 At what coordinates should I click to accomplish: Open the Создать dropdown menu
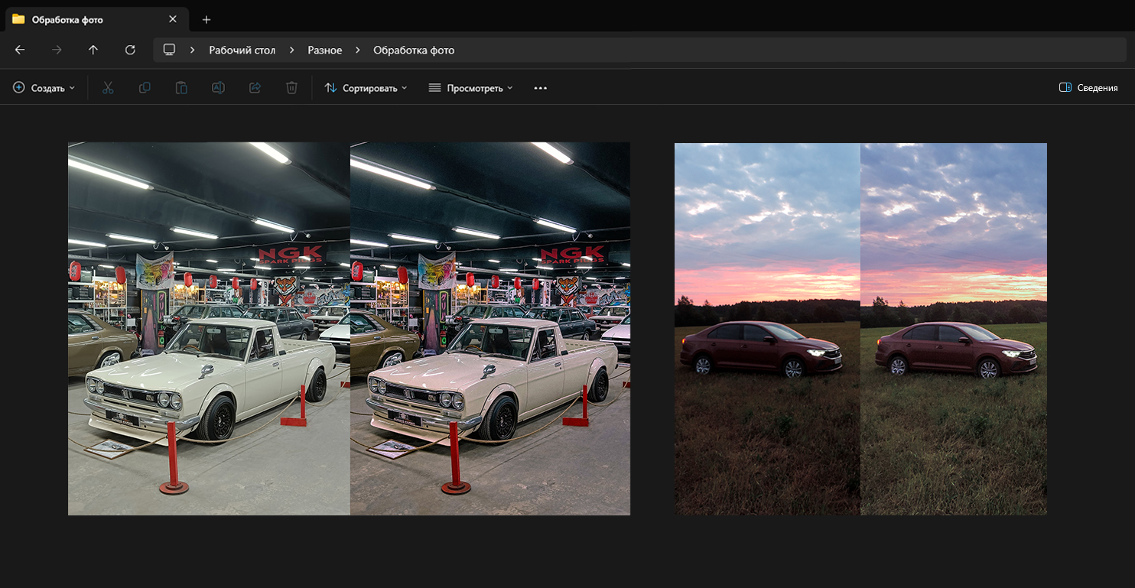[x=44, y=88]
